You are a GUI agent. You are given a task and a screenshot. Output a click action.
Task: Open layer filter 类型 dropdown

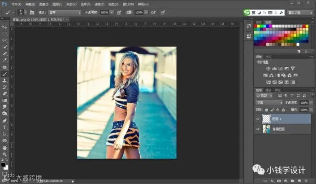tap(264, 96)
